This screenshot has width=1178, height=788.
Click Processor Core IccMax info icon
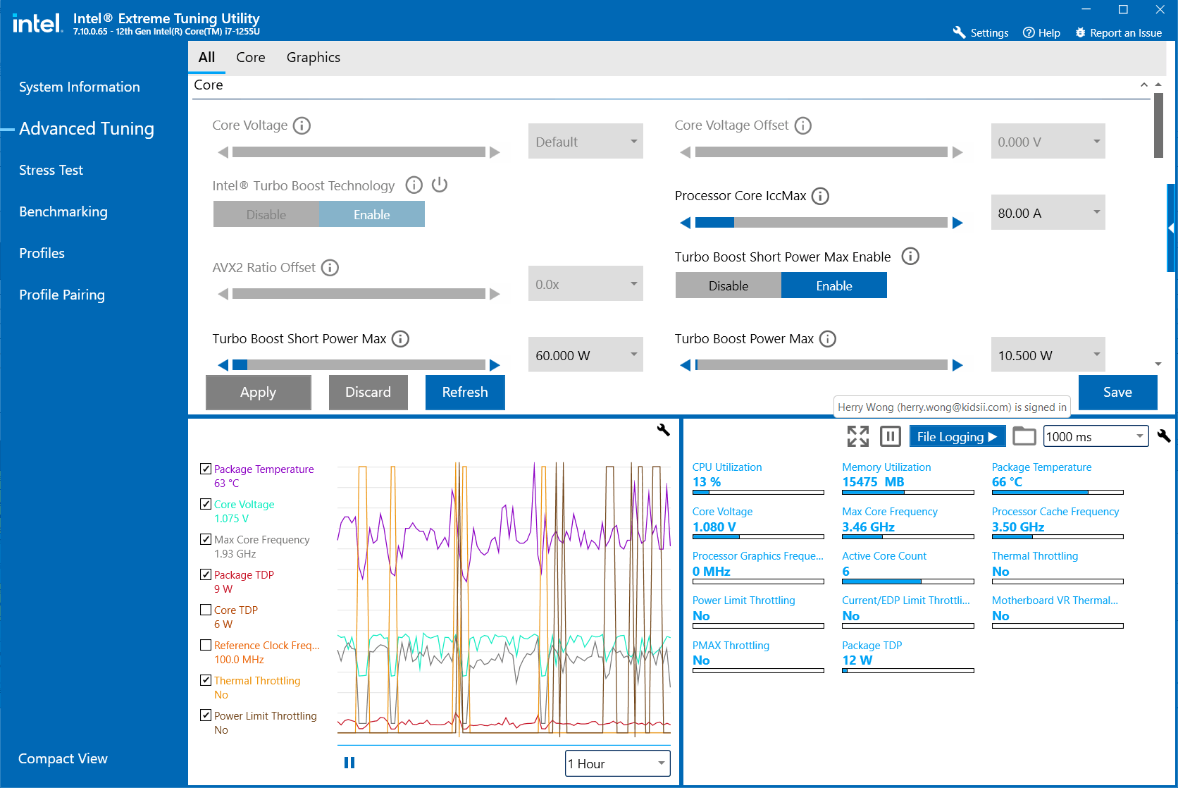coord(820,196)
